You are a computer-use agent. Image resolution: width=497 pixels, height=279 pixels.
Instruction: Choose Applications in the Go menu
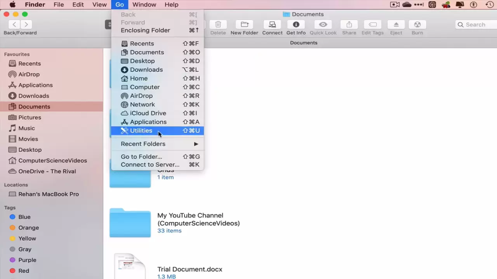[157, 122]
